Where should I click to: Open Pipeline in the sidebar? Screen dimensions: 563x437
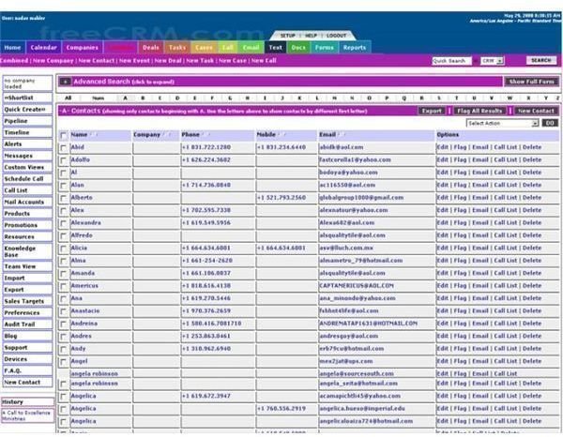tap(27, 121)
